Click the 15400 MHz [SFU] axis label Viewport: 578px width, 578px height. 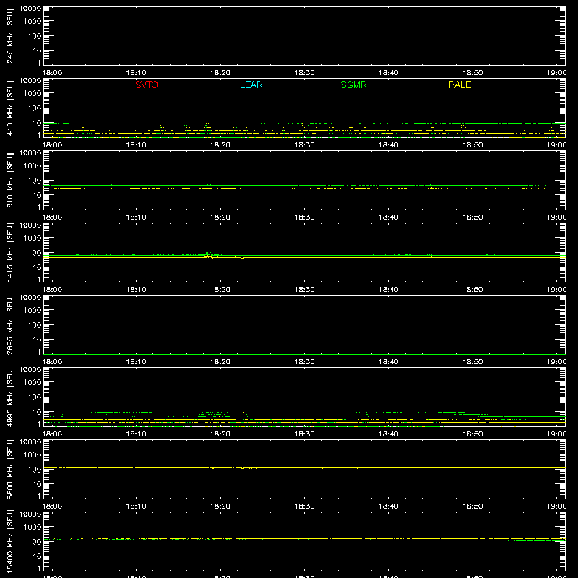[x=10, y=541]
